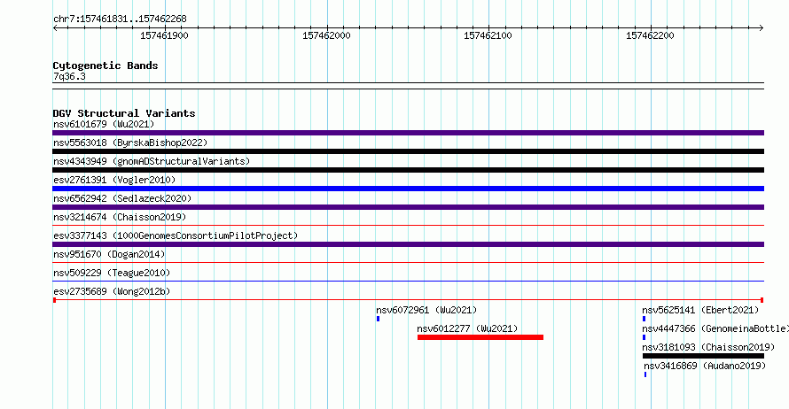The width and height of the screenshot is (789, 409).
Task: Click the left arrowhead of the ruler
Action: click(x=55, y=28)
